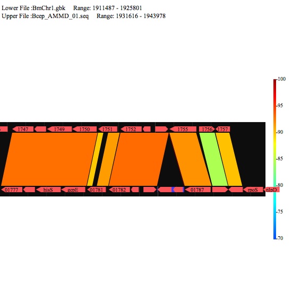Select gene 1752 in upper genome

(131, 129)
